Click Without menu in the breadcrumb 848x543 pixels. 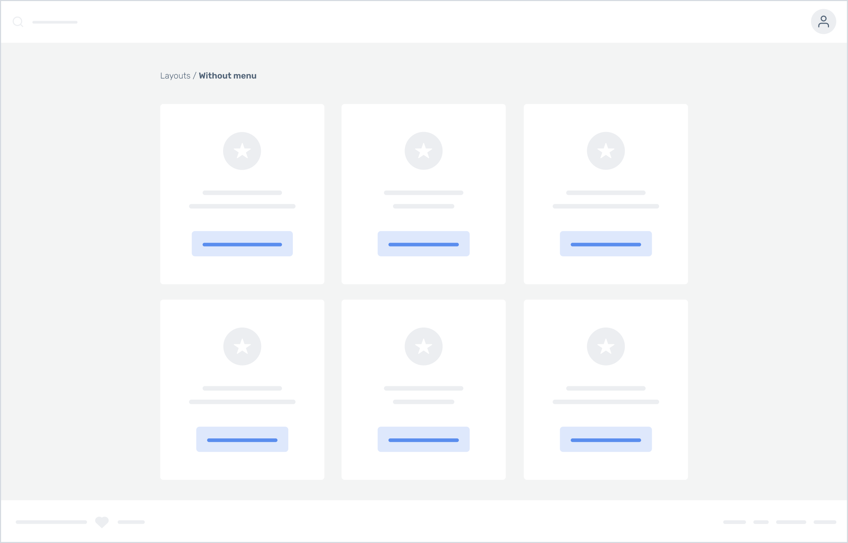click(228, 75)
